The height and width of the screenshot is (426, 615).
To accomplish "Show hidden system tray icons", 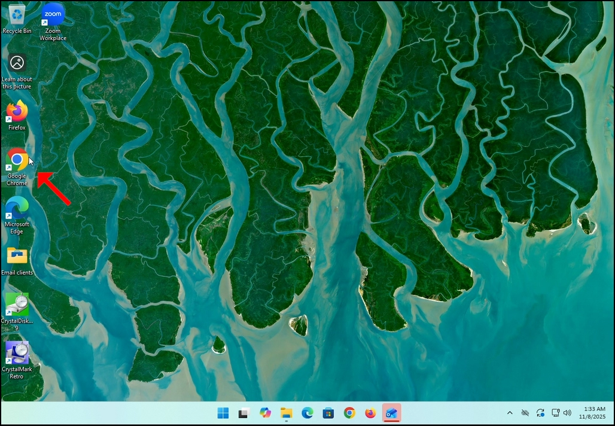I will coord(510,413).
